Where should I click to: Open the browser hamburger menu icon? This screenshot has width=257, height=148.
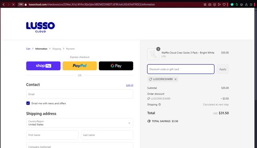click(251, 4)
